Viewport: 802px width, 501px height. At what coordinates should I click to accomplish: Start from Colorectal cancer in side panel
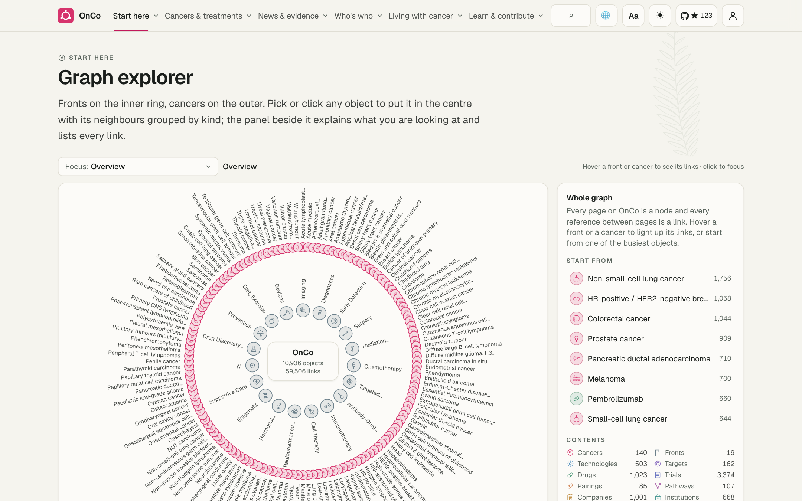(x=651, y=318)
